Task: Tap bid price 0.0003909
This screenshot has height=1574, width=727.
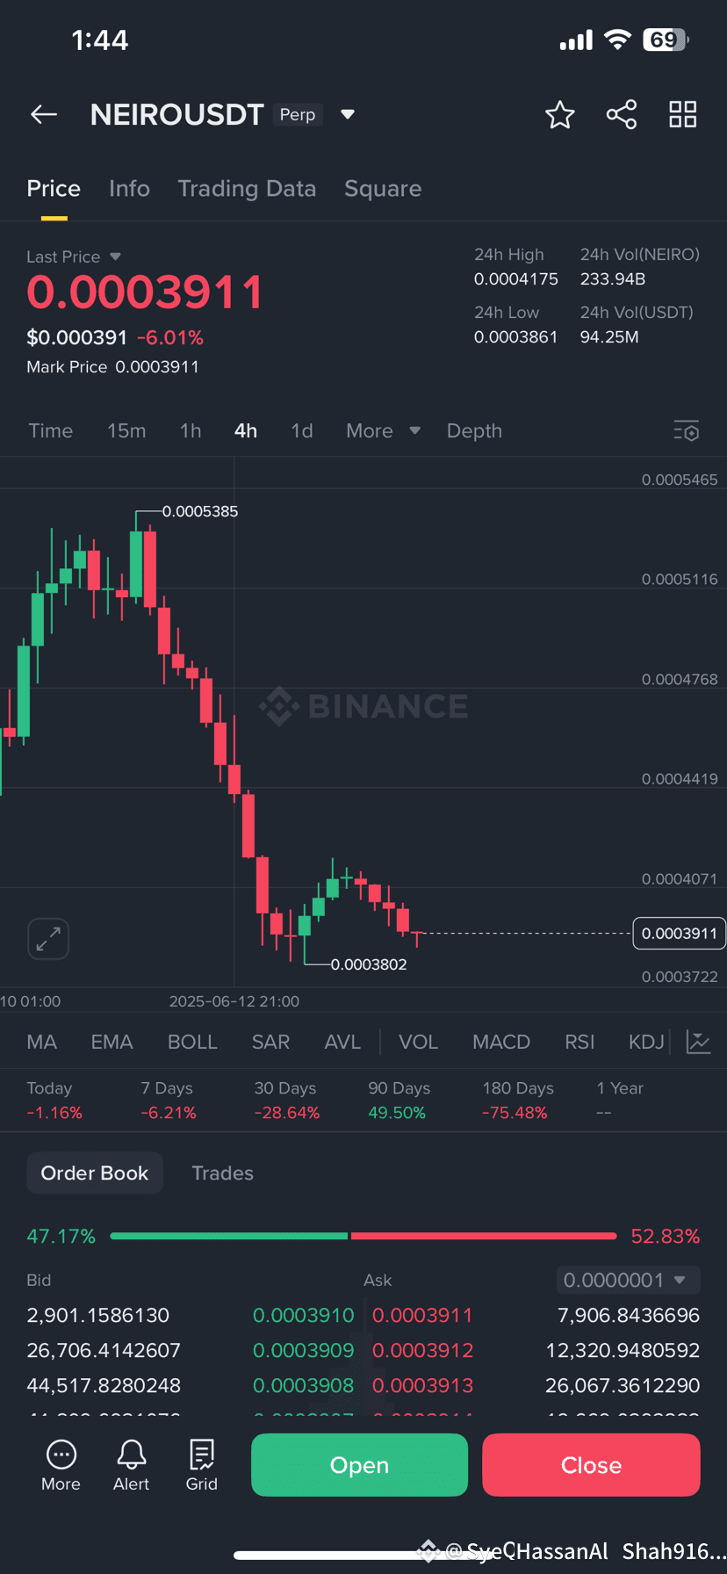Action: (x=303, y=1350)
